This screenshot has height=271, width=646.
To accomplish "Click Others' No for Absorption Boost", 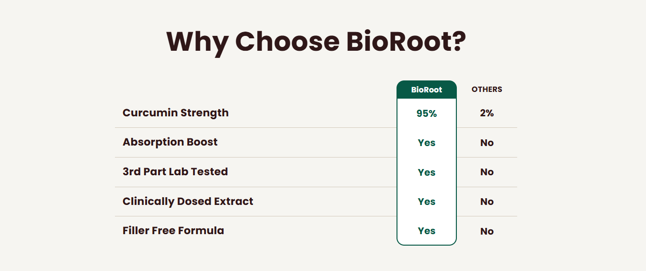I will pyautogui.click(x=487, y=143).
